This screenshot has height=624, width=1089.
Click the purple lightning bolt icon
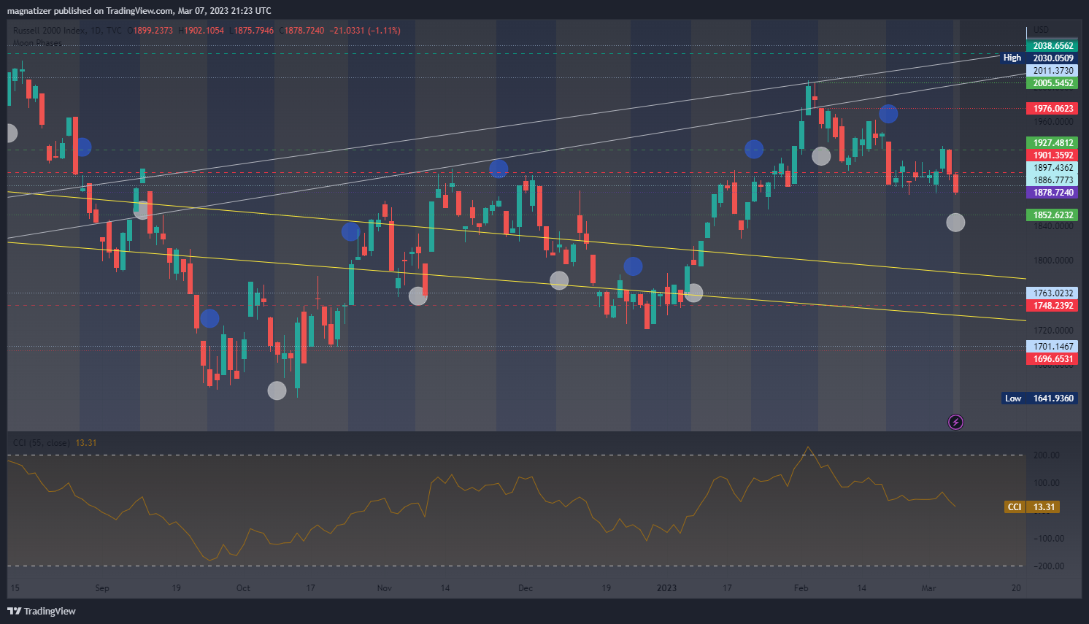[955, 422]
